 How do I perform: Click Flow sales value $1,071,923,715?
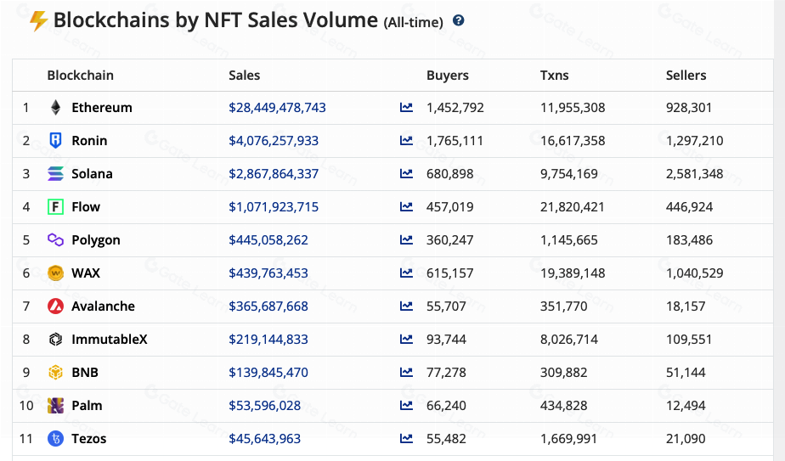pyautogui.click(x=274, y=206)
